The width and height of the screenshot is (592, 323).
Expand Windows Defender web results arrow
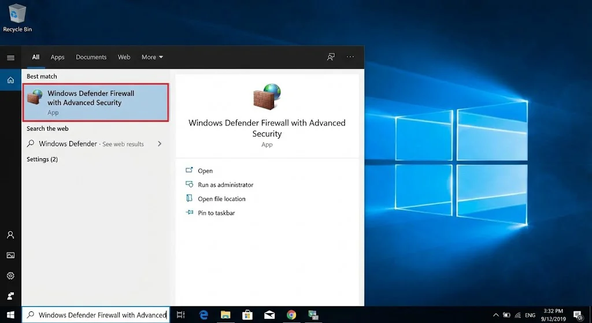[x=160, y=144]
